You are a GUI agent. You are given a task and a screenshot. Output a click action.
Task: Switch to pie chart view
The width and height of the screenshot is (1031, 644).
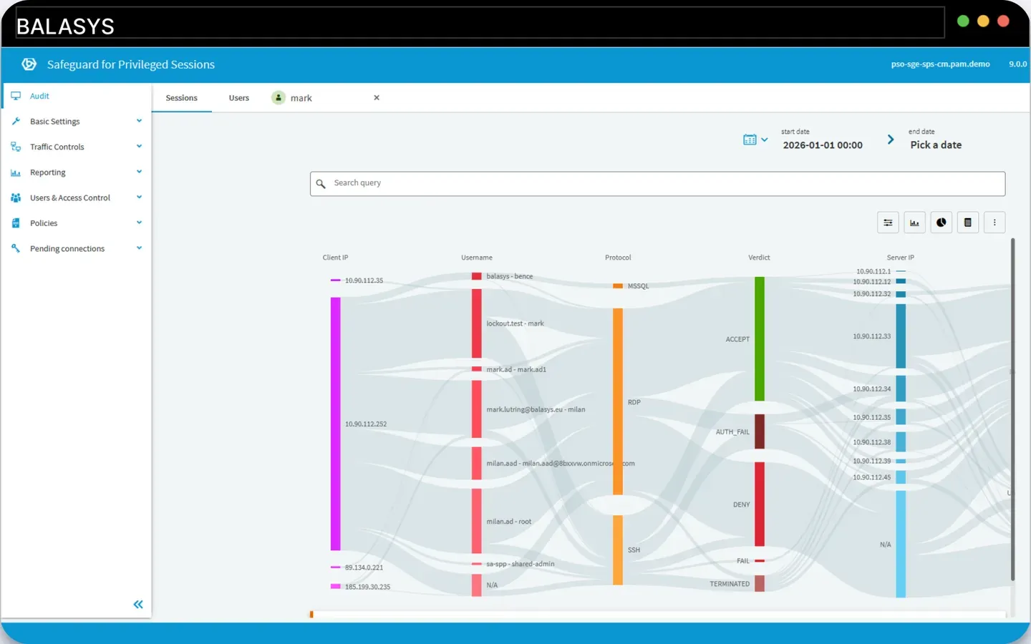[x=941, y=223]
